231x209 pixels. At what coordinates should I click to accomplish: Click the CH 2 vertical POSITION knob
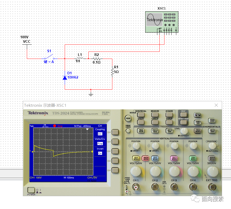(155, 146)
